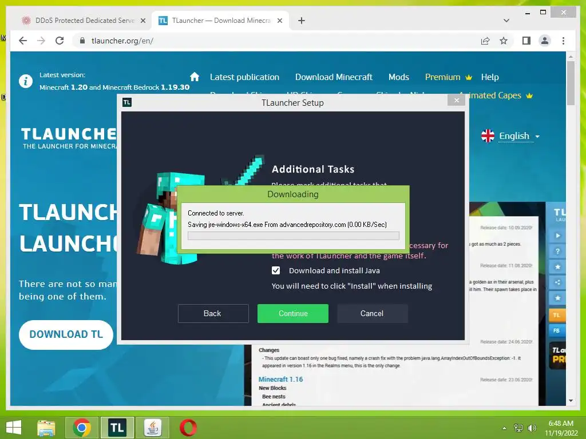The image size is (586, 439).
Task: Click the 'Minecraft 1.20' latest version text
Action: click(x=64, y=87)
